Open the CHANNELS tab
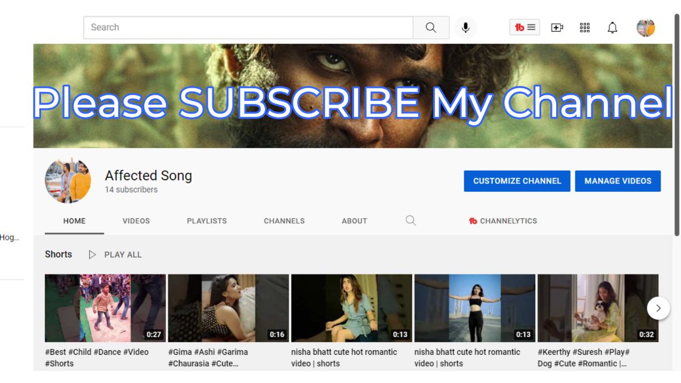Screen dimensions: 681x383 pos(284,221)
